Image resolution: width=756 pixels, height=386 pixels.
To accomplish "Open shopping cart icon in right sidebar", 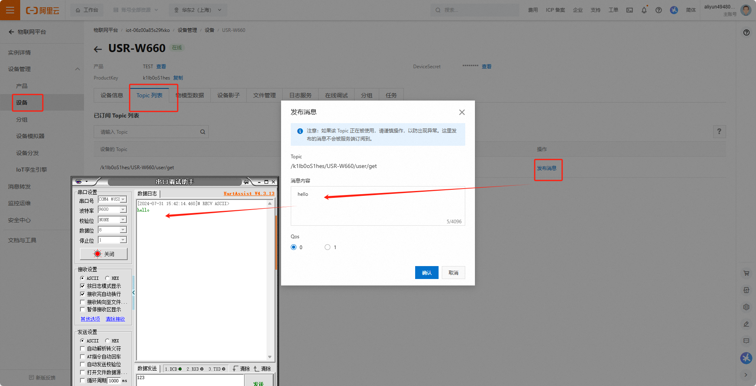I will [x=746, y=273].
